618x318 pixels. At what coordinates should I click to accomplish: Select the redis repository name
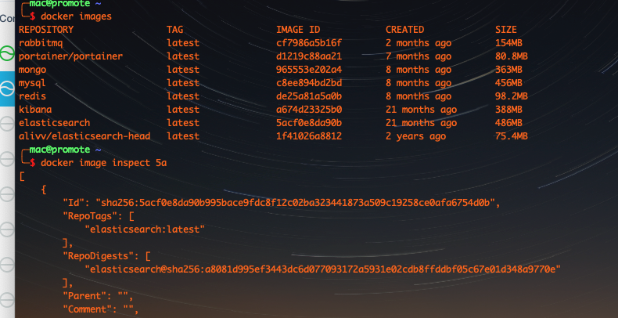point(32,96)
